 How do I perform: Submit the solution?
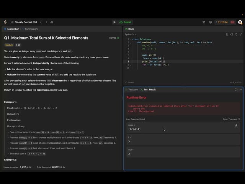click(125, 22)
